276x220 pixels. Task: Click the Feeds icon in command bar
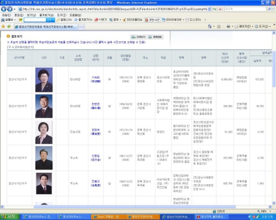219,26
